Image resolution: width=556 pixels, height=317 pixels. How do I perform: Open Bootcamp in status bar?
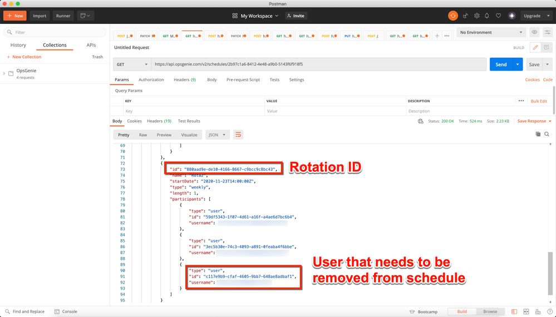(x=424, y=311)
